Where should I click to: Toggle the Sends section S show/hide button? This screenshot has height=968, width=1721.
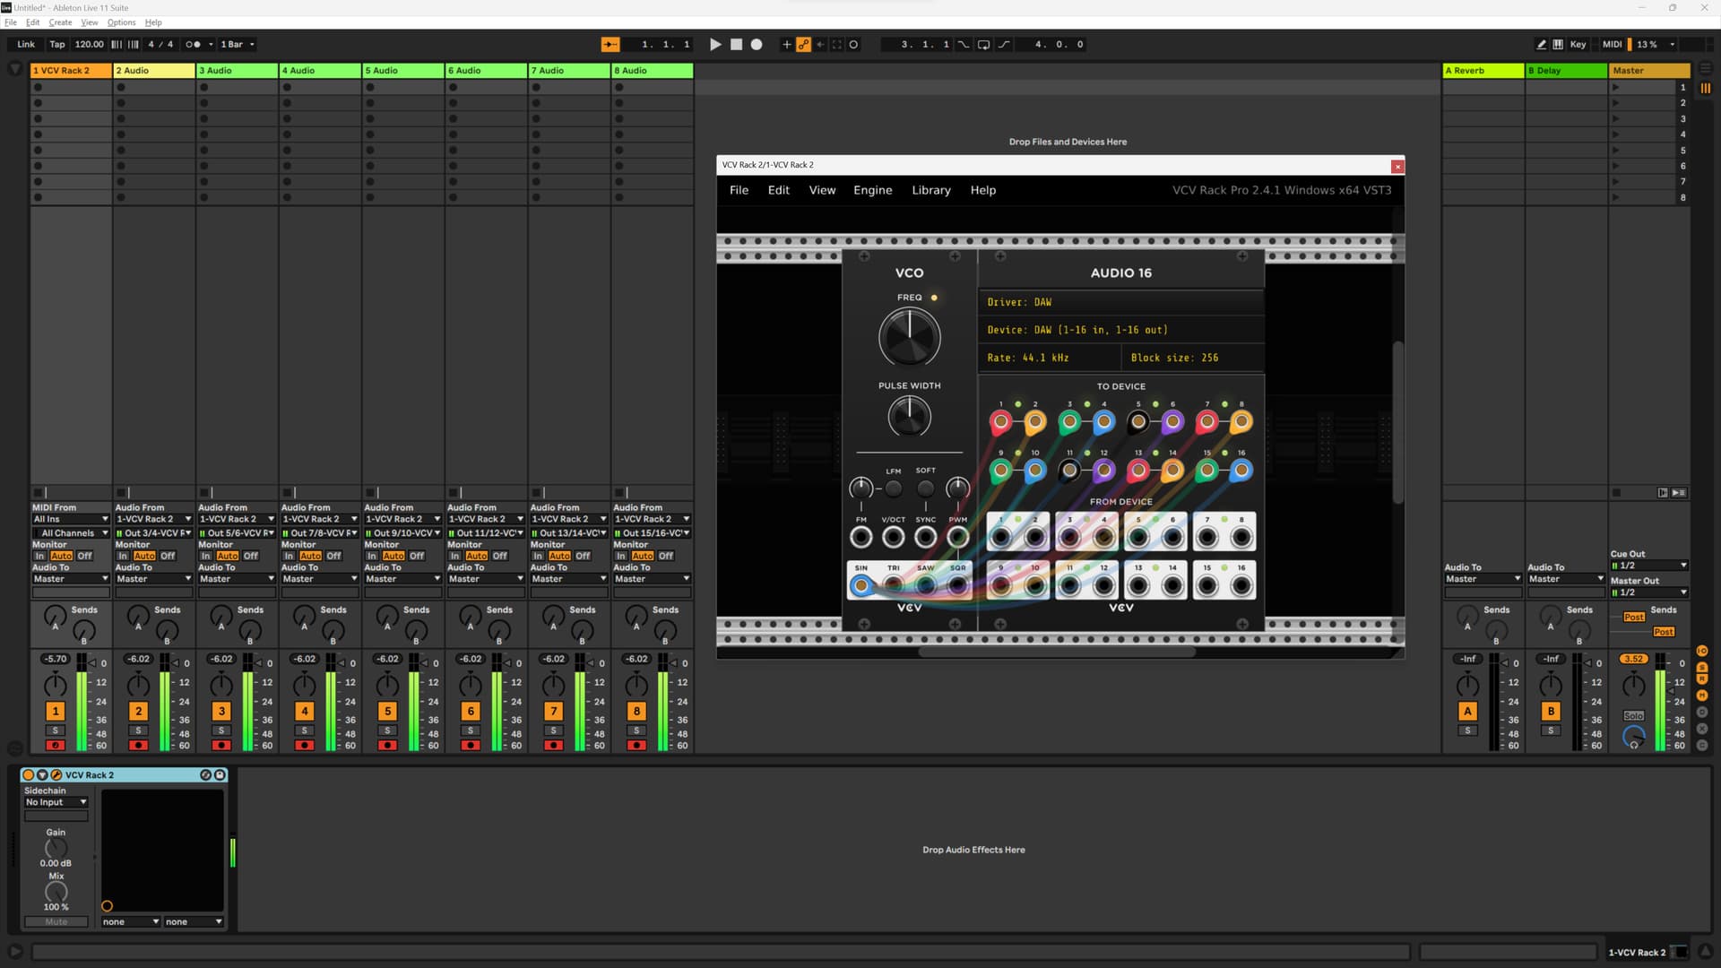click(1701, 667)
